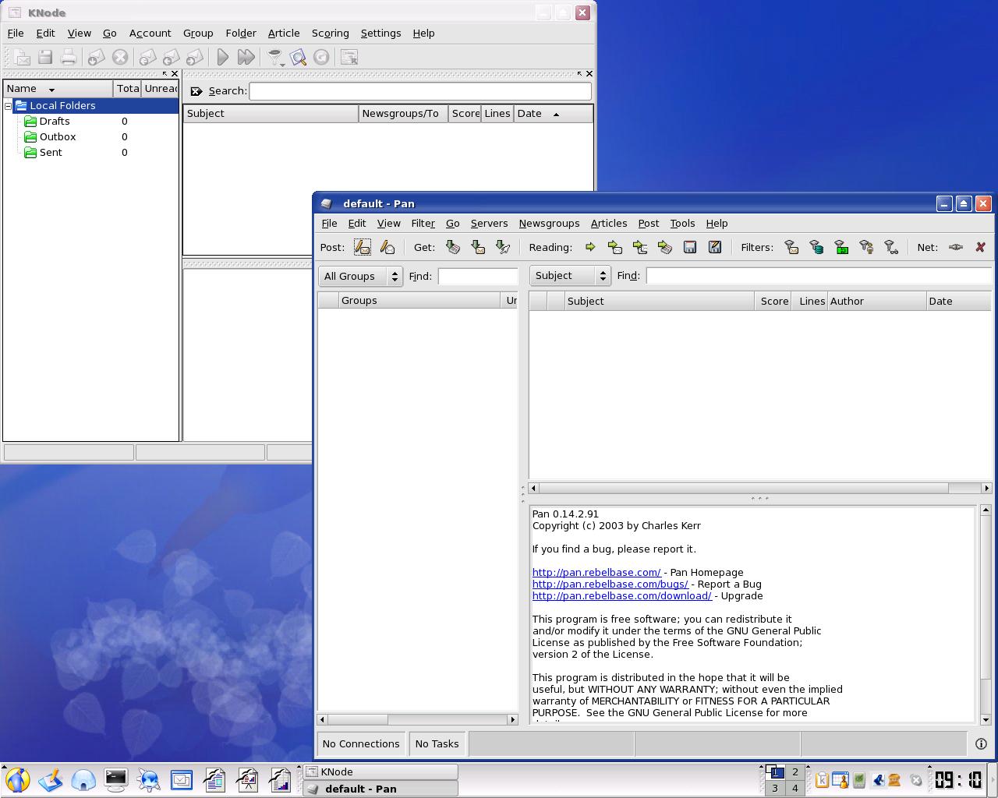Viewport: 998px width, 798px height.
Task: Open Articles menu in Pan
Action: click(609, 223)
